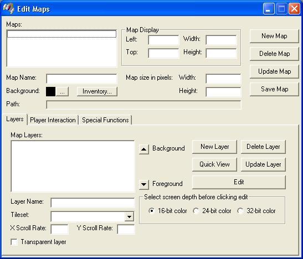Click the Edit Maps title bar app icon
Viewport: 303px width, 259px height.
[x=9, y=8]
